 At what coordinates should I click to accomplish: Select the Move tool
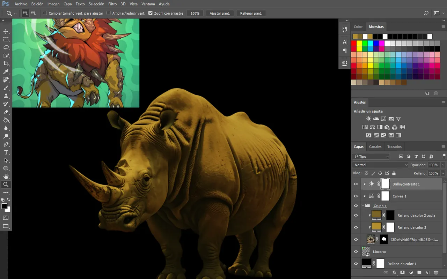(x=6, y=31)
